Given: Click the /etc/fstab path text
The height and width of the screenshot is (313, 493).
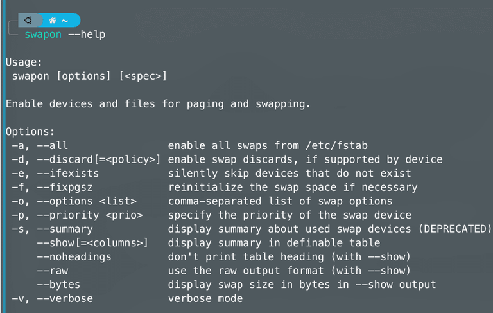Looking at the screenshot, I should click(x=337, y=145).
